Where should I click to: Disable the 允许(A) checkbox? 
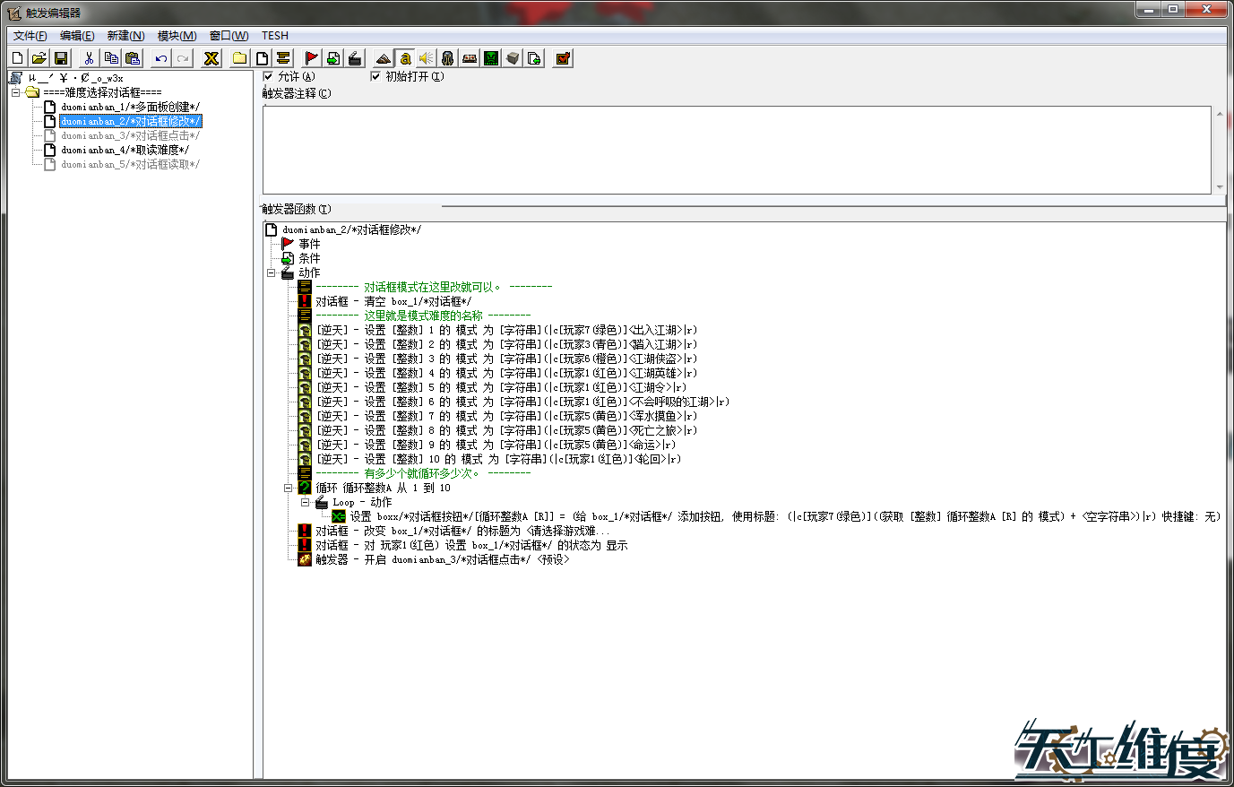pyautogui.click(x=268, y=76)
